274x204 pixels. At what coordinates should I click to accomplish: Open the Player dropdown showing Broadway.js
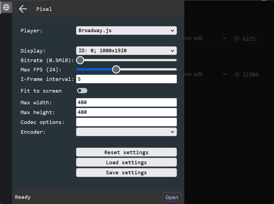126,31
